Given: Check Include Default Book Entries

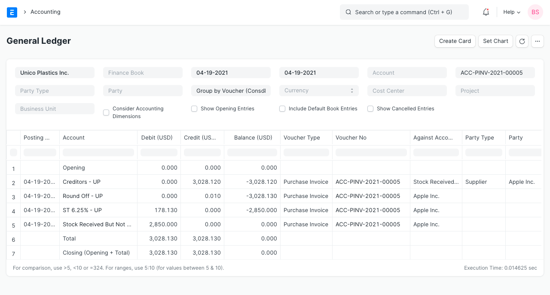Looking at the screenshot, I should [282, 109].
